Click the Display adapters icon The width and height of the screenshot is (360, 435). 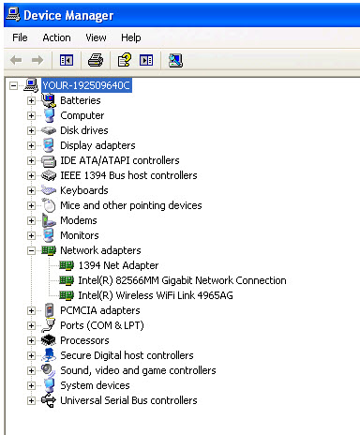click(49, 145)
